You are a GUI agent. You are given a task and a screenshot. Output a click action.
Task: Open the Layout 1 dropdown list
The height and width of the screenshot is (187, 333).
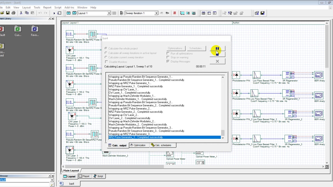[109, 13]
